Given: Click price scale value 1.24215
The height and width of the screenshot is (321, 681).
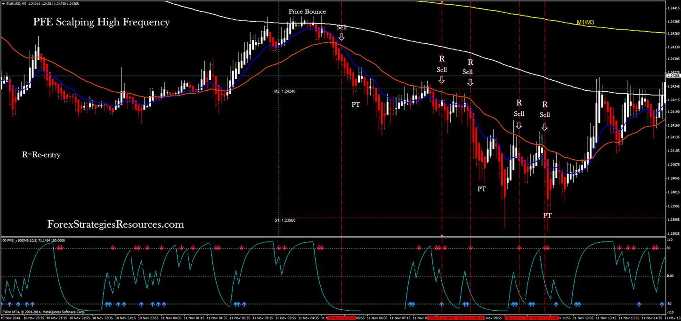Looking at the screenshot, I should tap(673, 100).
